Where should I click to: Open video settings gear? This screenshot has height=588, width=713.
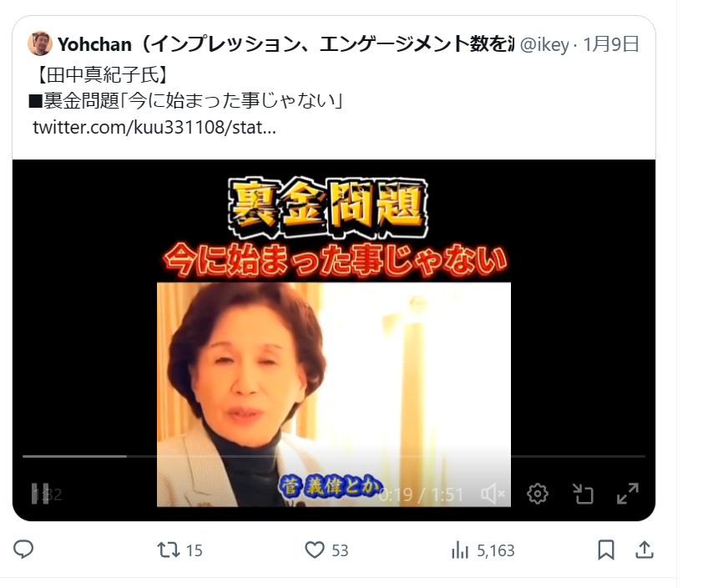tap(538, 494)
